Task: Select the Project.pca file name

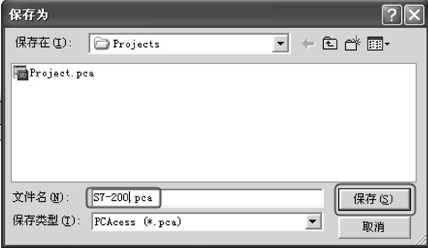Action: pyautogui.click(x=62, y=73)
